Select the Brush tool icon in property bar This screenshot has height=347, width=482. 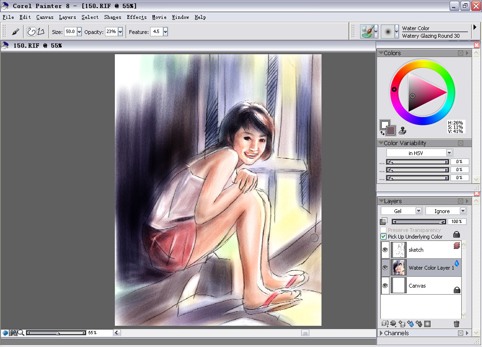coord(16,32)
